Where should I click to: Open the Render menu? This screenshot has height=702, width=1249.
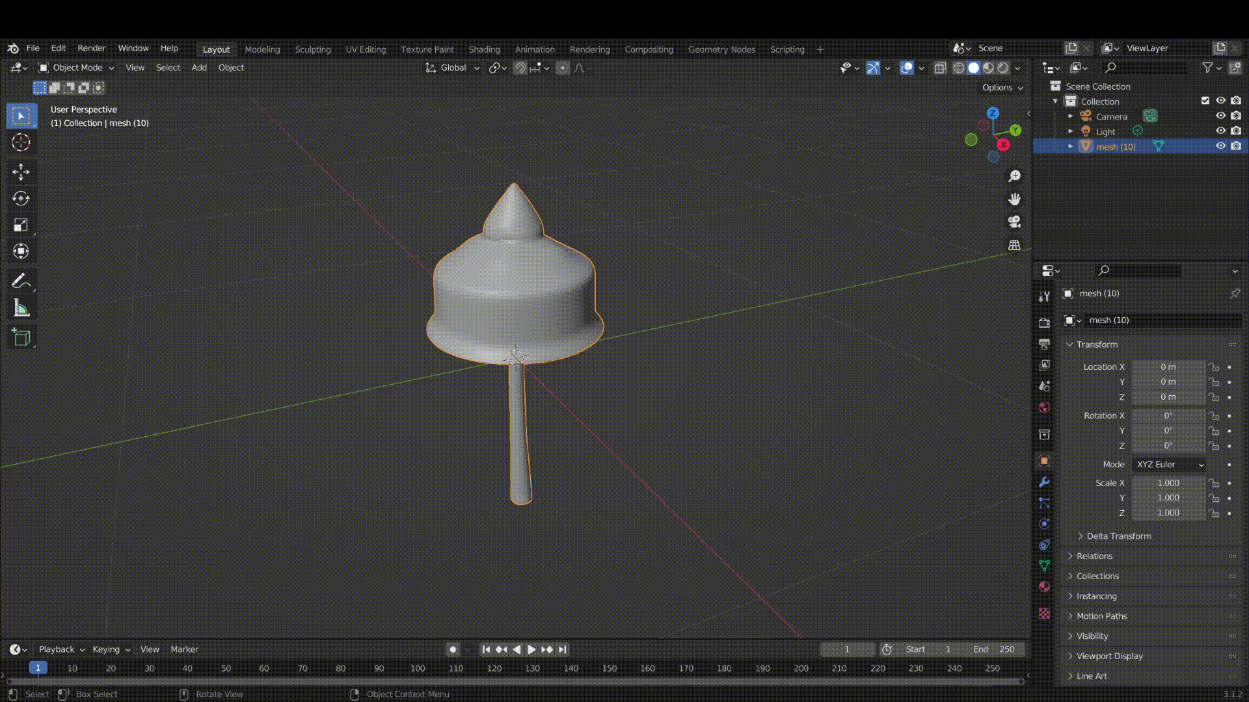[x=91, y=48]
